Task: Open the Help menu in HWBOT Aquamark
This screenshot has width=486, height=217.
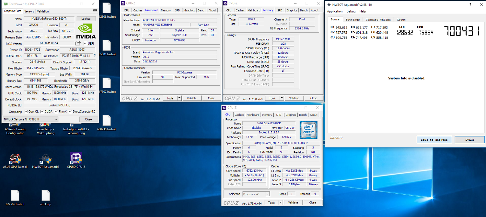Action: click(363, 12)
